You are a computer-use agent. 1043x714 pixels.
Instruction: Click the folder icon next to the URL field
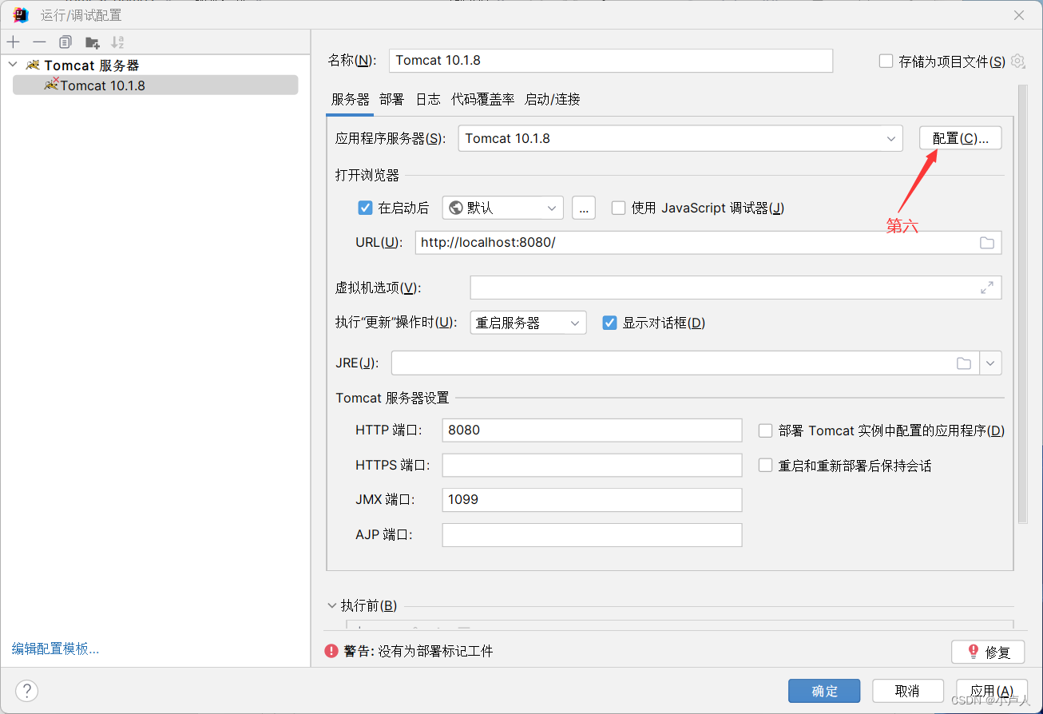987,242
